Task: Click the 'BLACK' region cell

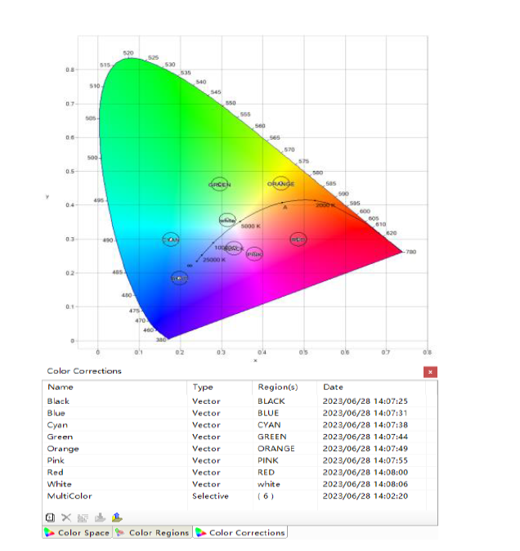Action: [271, 401]
